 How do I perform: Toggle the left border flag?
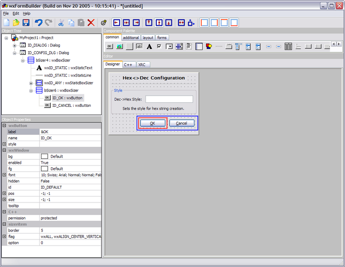[204, 23]
